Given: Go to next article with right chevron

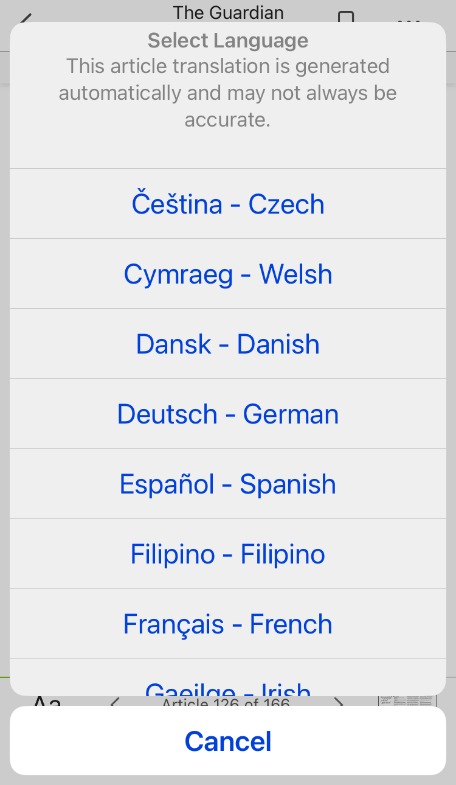Looking at the screenshot, I should (x=339, y=702).
